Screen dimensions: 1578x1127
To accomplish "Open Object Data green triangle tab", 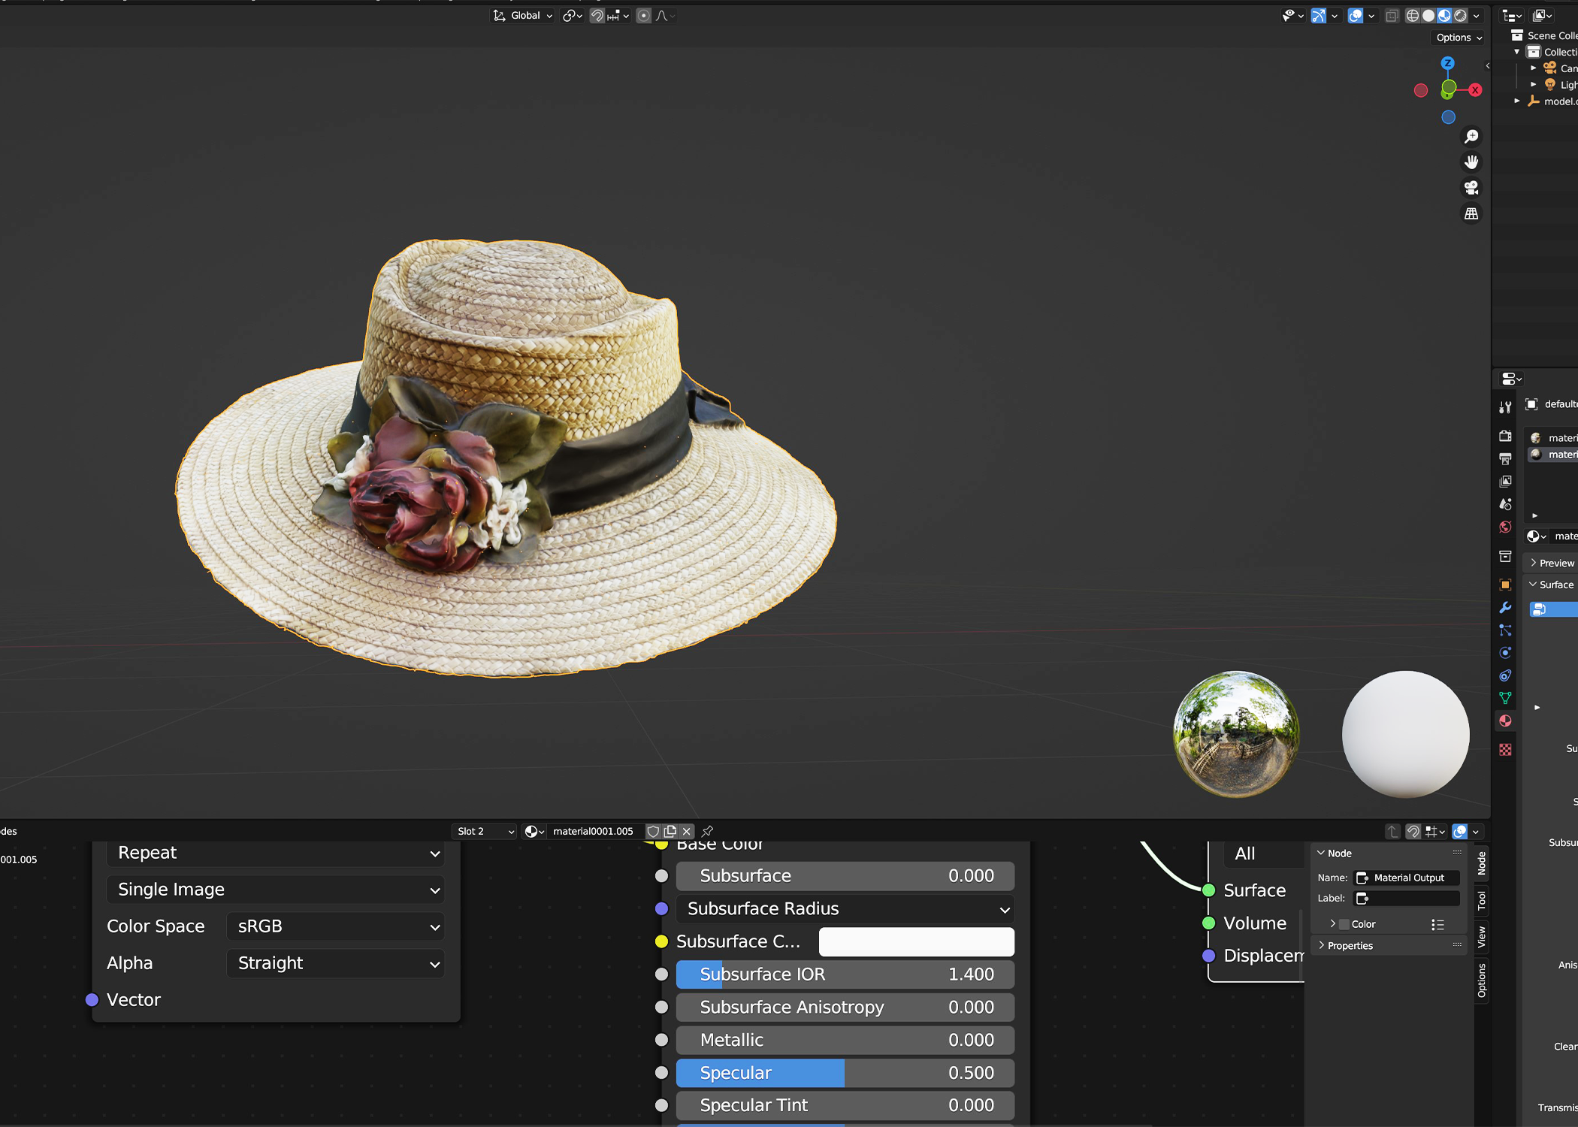I will pyautogui.click(x=1505, y=698).
